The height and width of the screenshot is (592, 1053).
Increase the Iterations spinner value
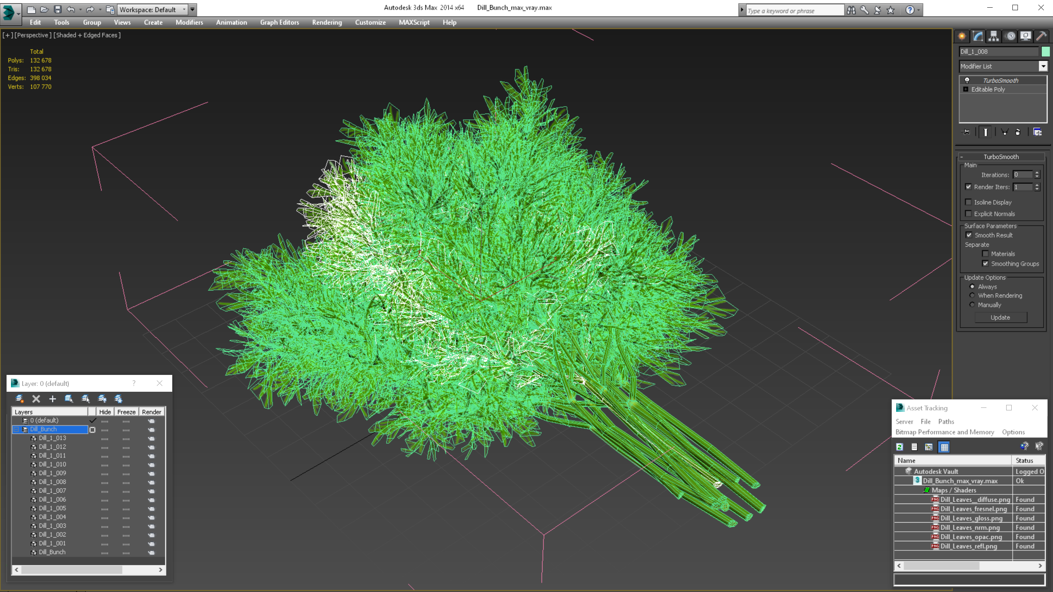pyautogui.click(x=1037, y=173)
